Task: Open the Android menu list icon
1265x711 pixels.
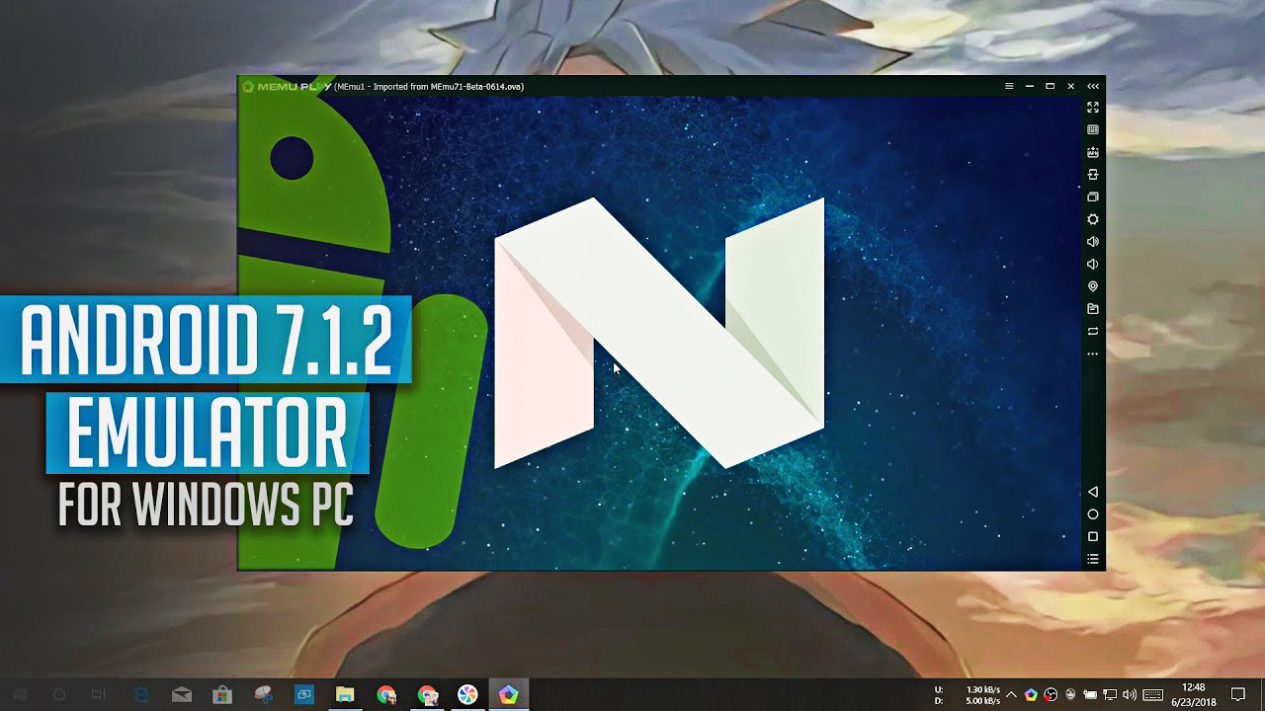Action: point(1093,559)
